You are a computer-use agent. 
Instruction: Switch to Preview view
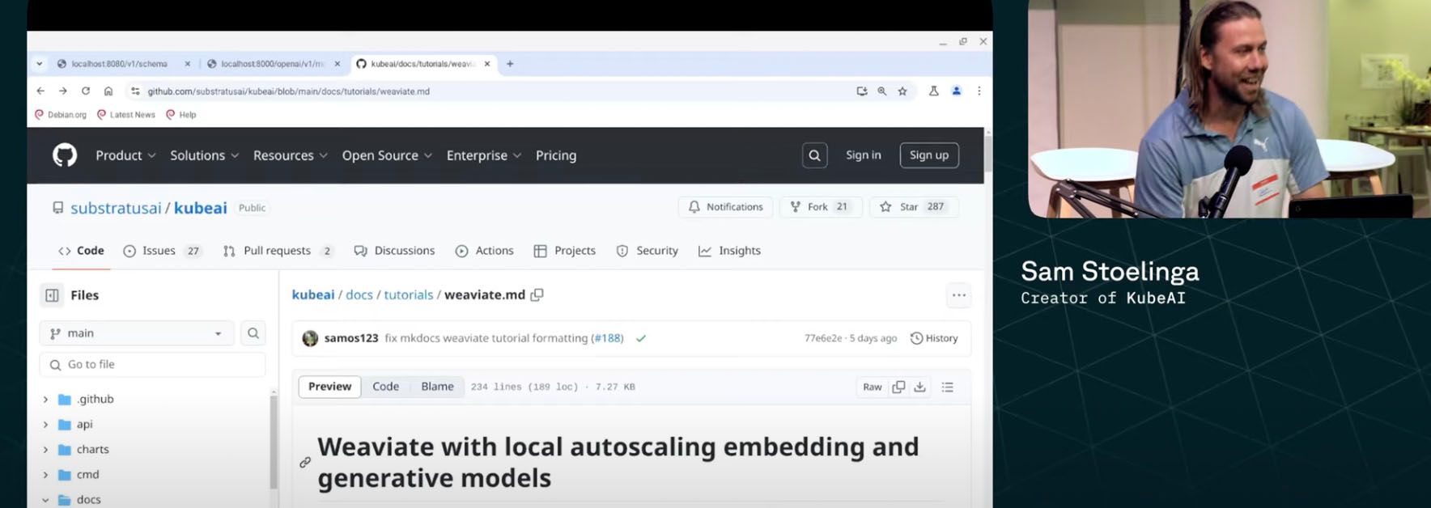coord(329,387)
